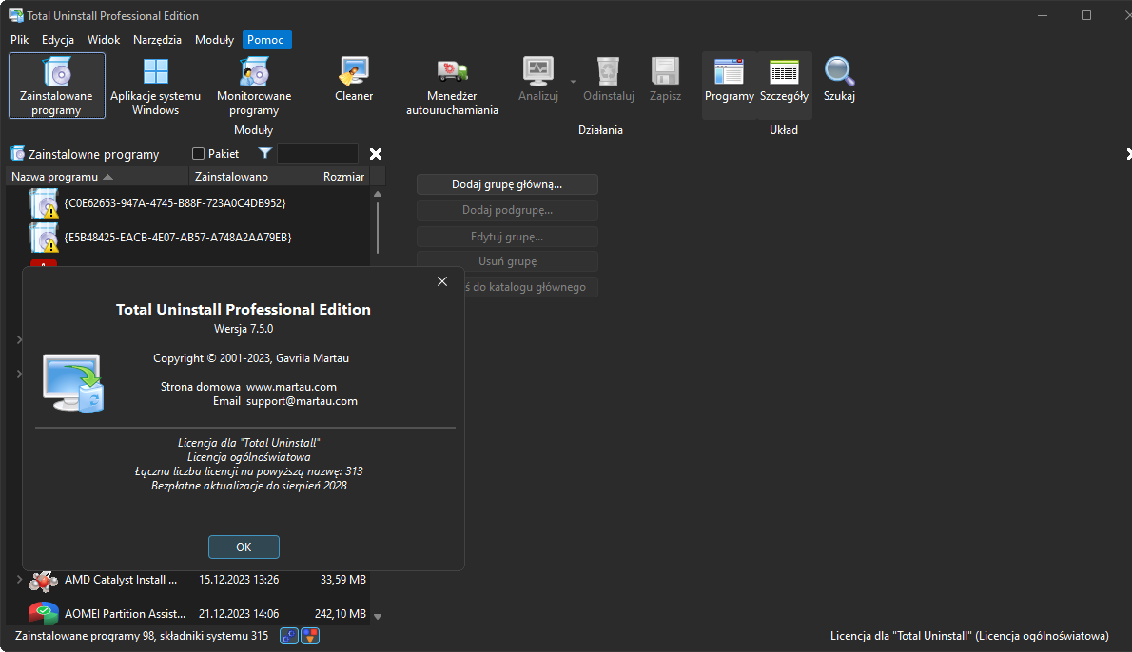Click the program list scroll up arrow
The width and height of the screenshot is (1132, 652).
(377, 194)
